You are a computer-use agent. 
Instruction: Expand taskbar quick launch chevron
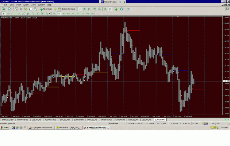point(25,127)
